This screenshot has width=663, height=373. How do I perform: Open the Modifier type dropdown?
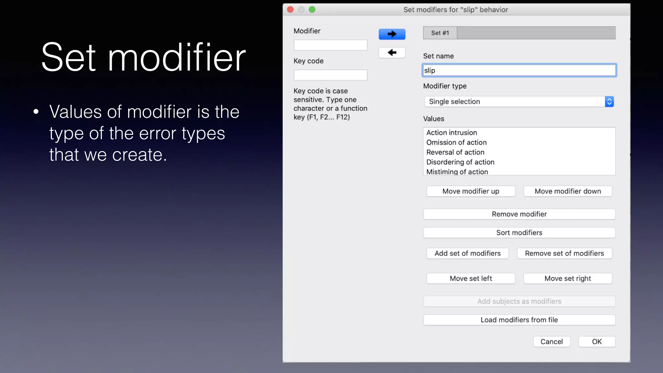pos(519,102)
